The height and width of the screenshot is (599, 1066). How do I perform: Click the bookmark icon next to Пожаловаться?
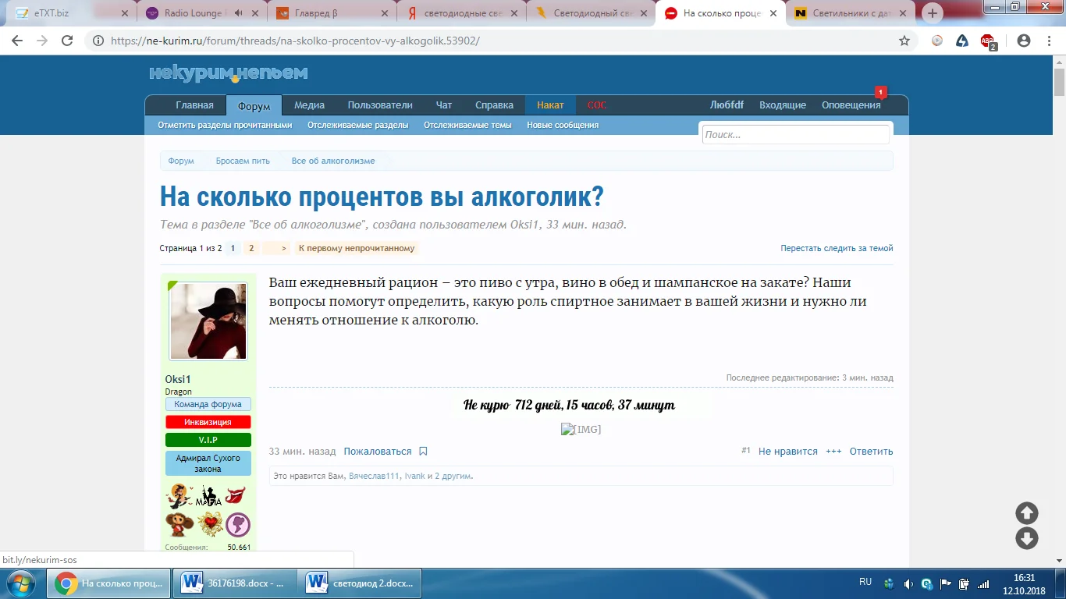tap(423, 452)
